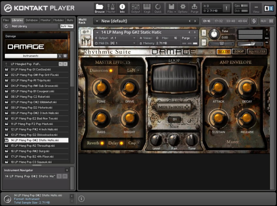
Task: Click the Master tuning fork icon
Action: (x=111, y=8)
